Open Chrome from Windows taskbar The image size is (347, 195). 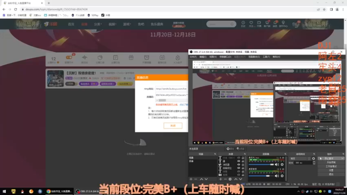pyautogui.click(x=59, y=191)
